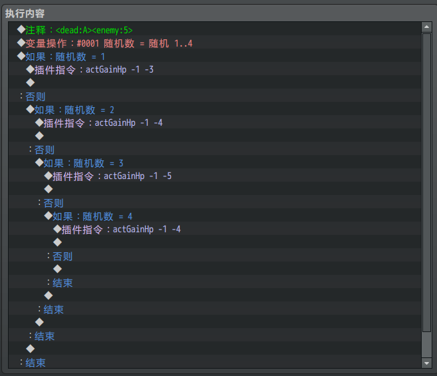
Task: Select plugin command actGainHp -1 -5
Action: pos(215,176)
